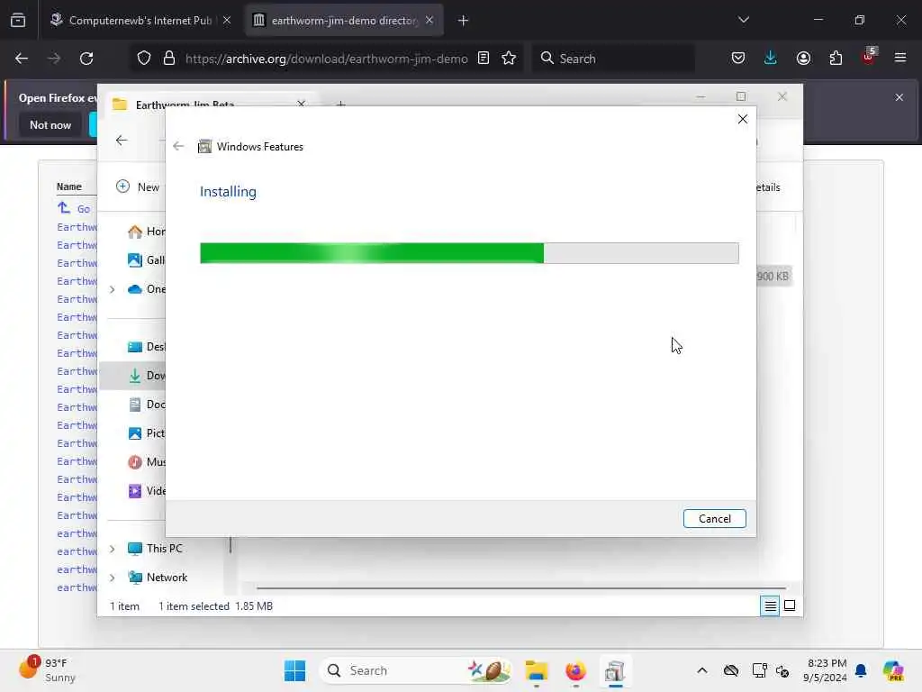Reload the archive.org page
This screenshot has height=692, width=922.
(86, 59)
